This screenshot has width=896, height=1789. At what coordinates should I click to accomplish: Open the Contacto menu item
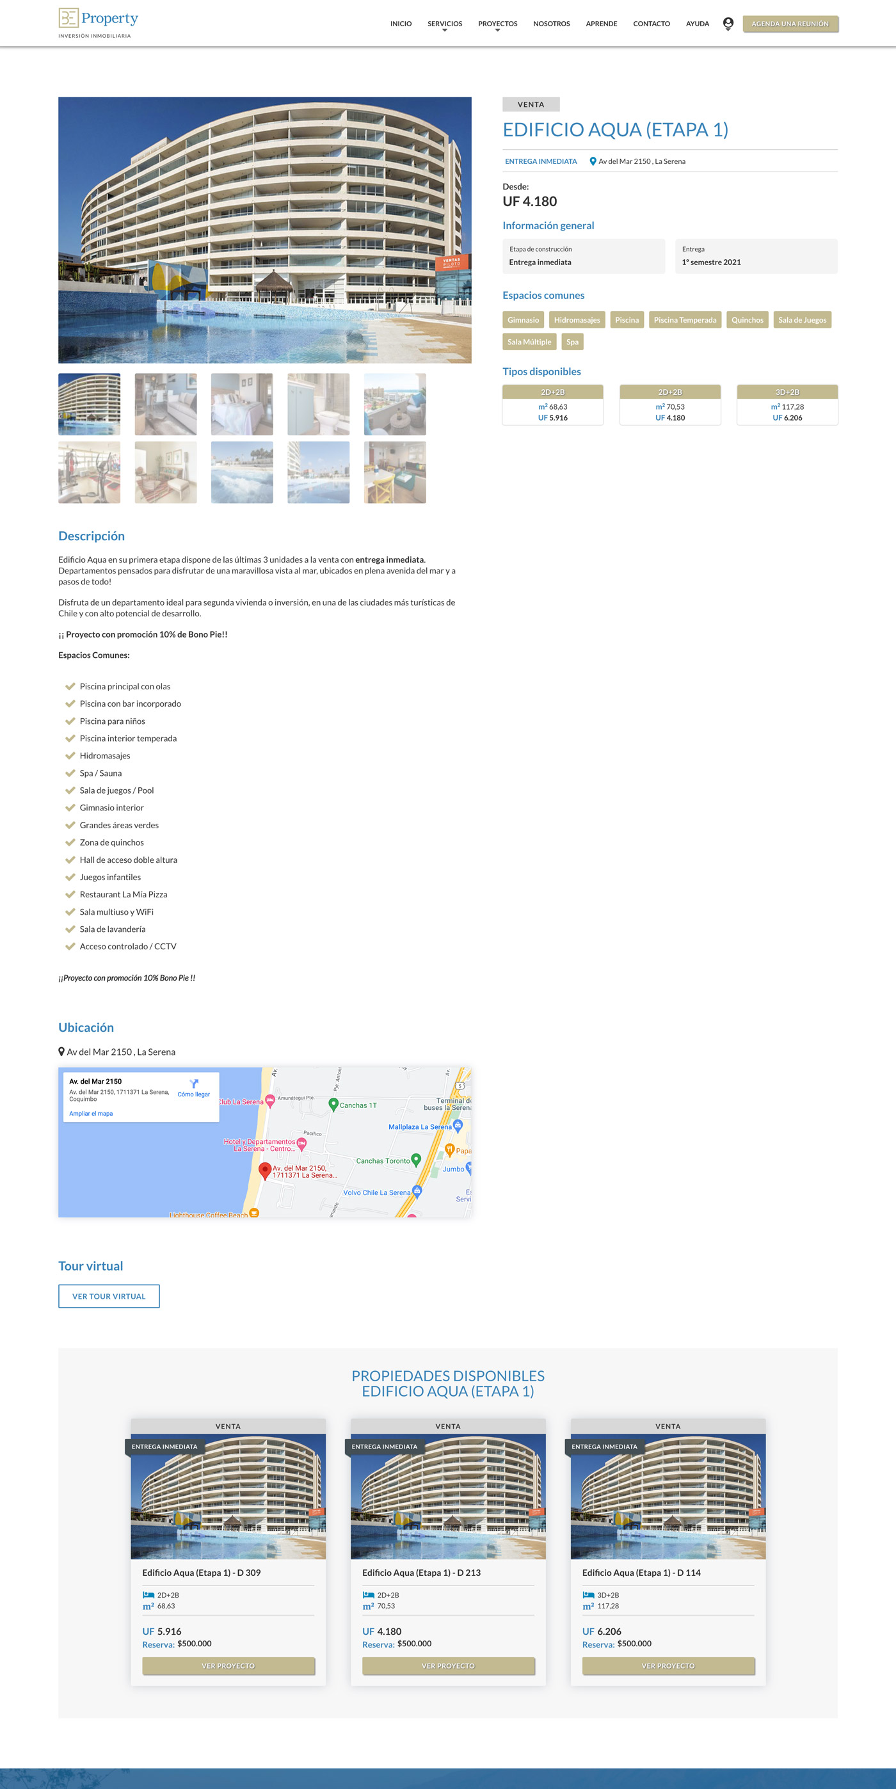pos(652,24)
